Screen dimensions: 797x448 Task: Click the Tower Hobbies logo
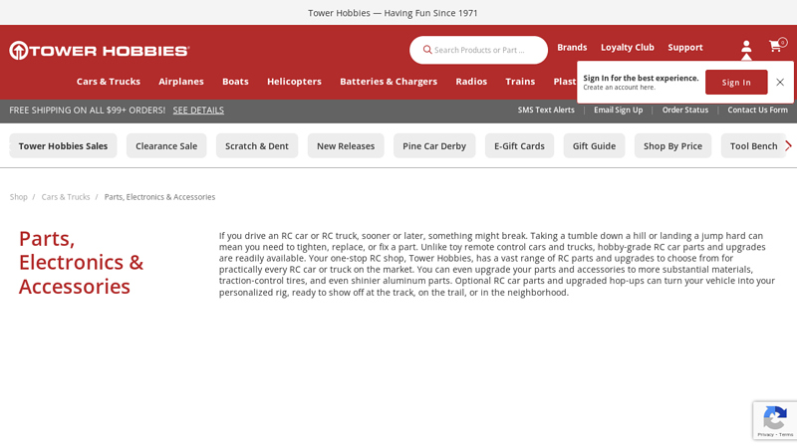pos(100,51)
